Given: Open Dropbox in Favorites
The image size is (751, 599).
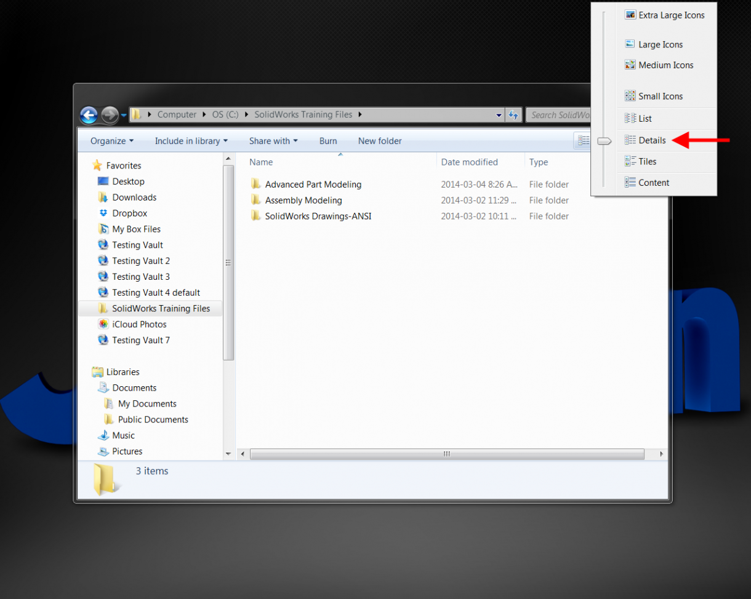Looking at the screenshot, I should pyautogui.click(x=129, y=213).
